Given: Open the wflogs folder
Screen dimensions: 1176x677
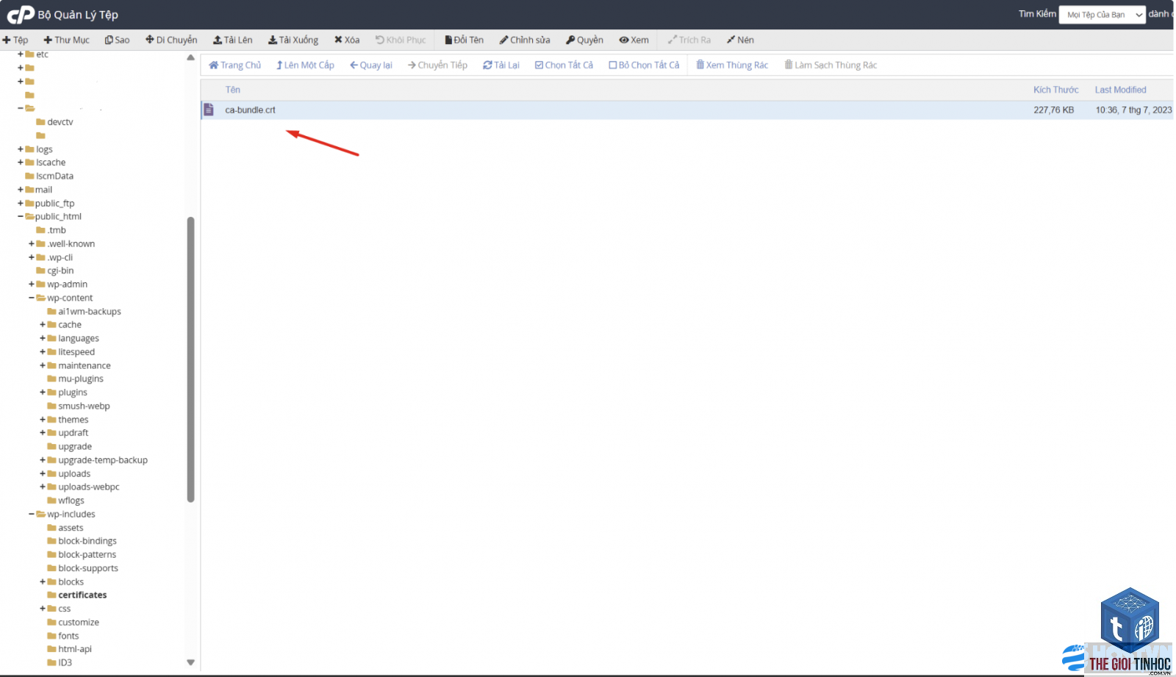Looking at the screenshot, I should (x=71, y=501).
